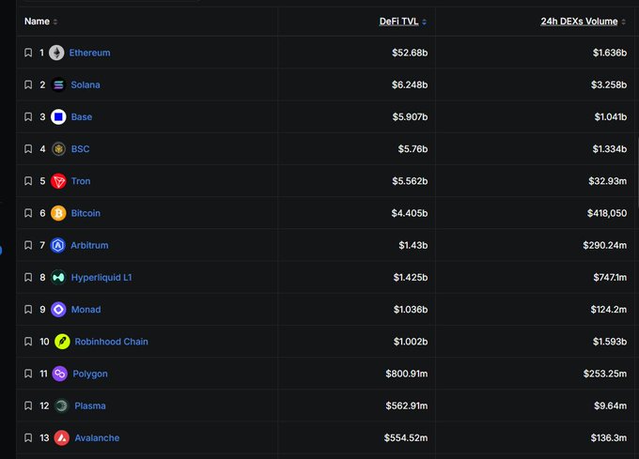Select Polygon TVL value $800.91m
Viewport: 639px width, 459px height.
(407, 374)
